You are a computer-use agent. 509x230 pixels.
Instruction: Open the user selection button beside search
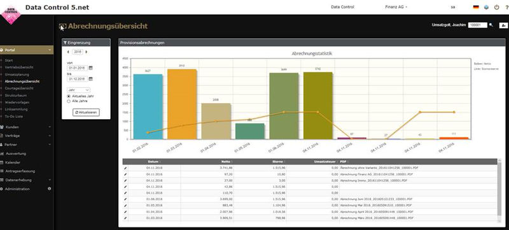503,25
